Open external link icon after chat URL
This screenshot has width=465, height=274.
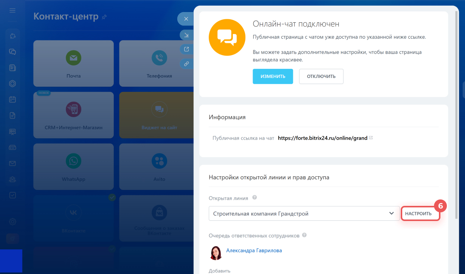371,138
